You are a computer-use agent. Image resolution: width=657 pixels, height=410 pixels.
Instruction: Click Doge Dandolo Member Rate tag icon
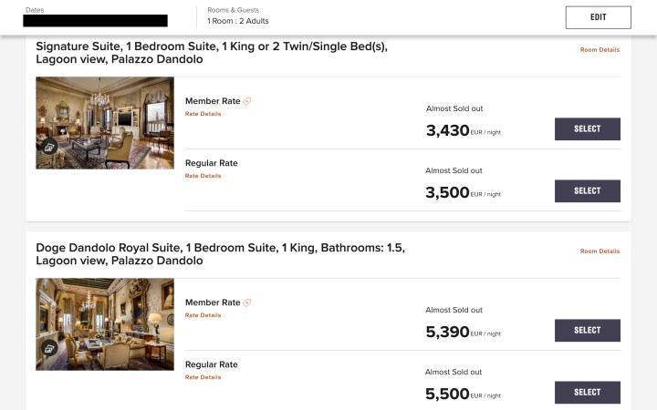coord(247,302)
